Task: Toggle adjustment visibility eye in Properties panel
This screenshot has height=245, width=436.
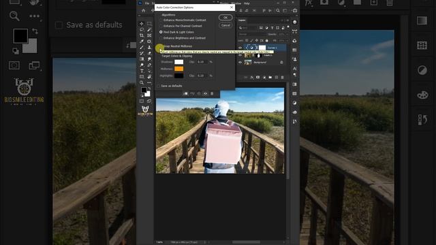Action: pos(206,94)
